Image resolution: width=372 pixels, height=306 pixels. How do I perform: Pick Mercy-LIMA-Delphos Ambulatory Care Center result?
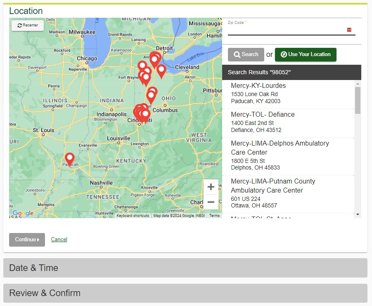288,157
